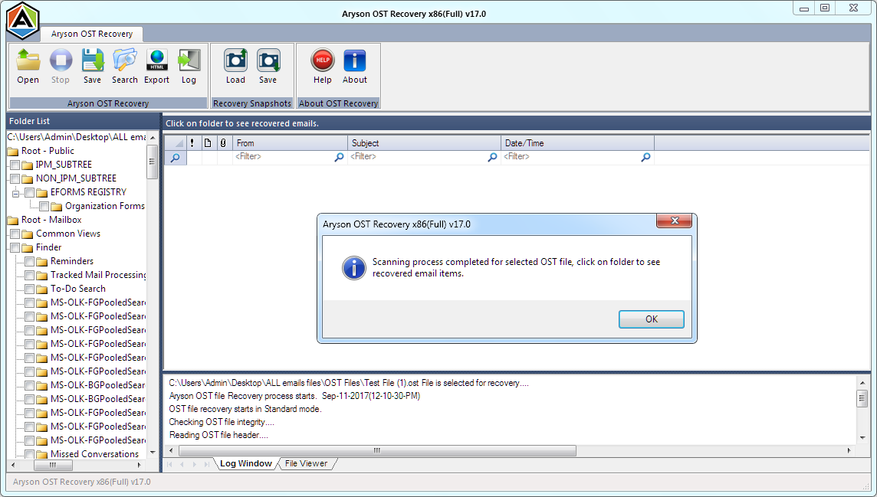Screen dimensions: 877x497
Task: Sort by the From column header
Action: pos(291,143)
